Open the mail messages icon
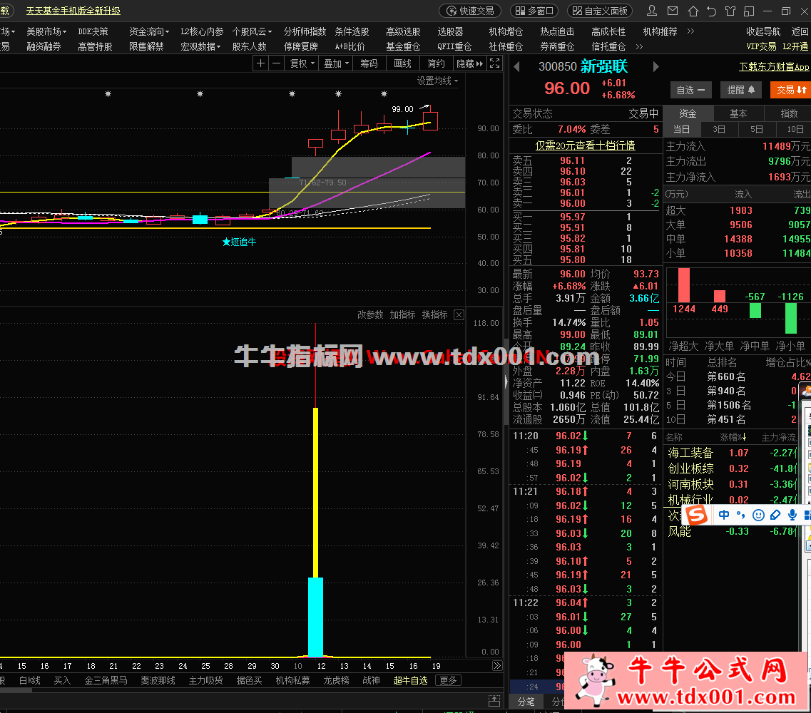This screenshot has height=713, width=811. point(673,11)
